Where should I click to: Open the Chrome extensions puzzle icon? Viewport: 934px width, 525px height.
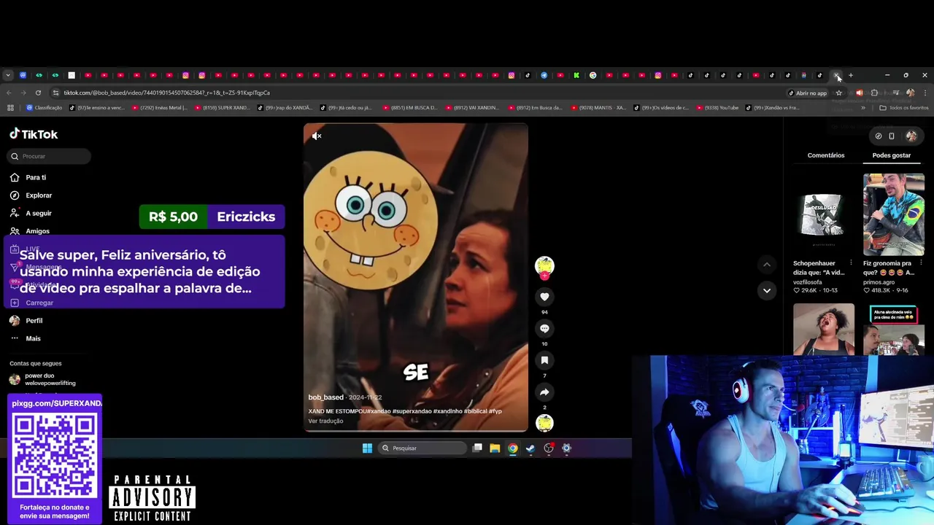pyautogui.click(x=874, y=93)
